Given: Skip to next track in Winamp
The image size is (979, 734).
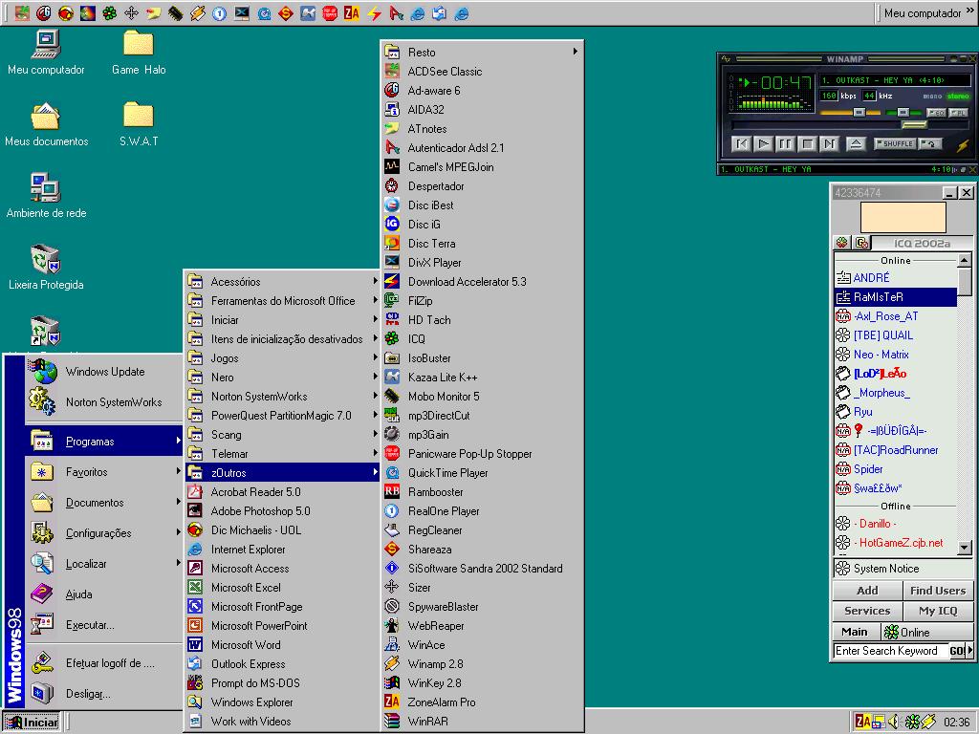Looking at the screenshot, I should tap(829, 144).
